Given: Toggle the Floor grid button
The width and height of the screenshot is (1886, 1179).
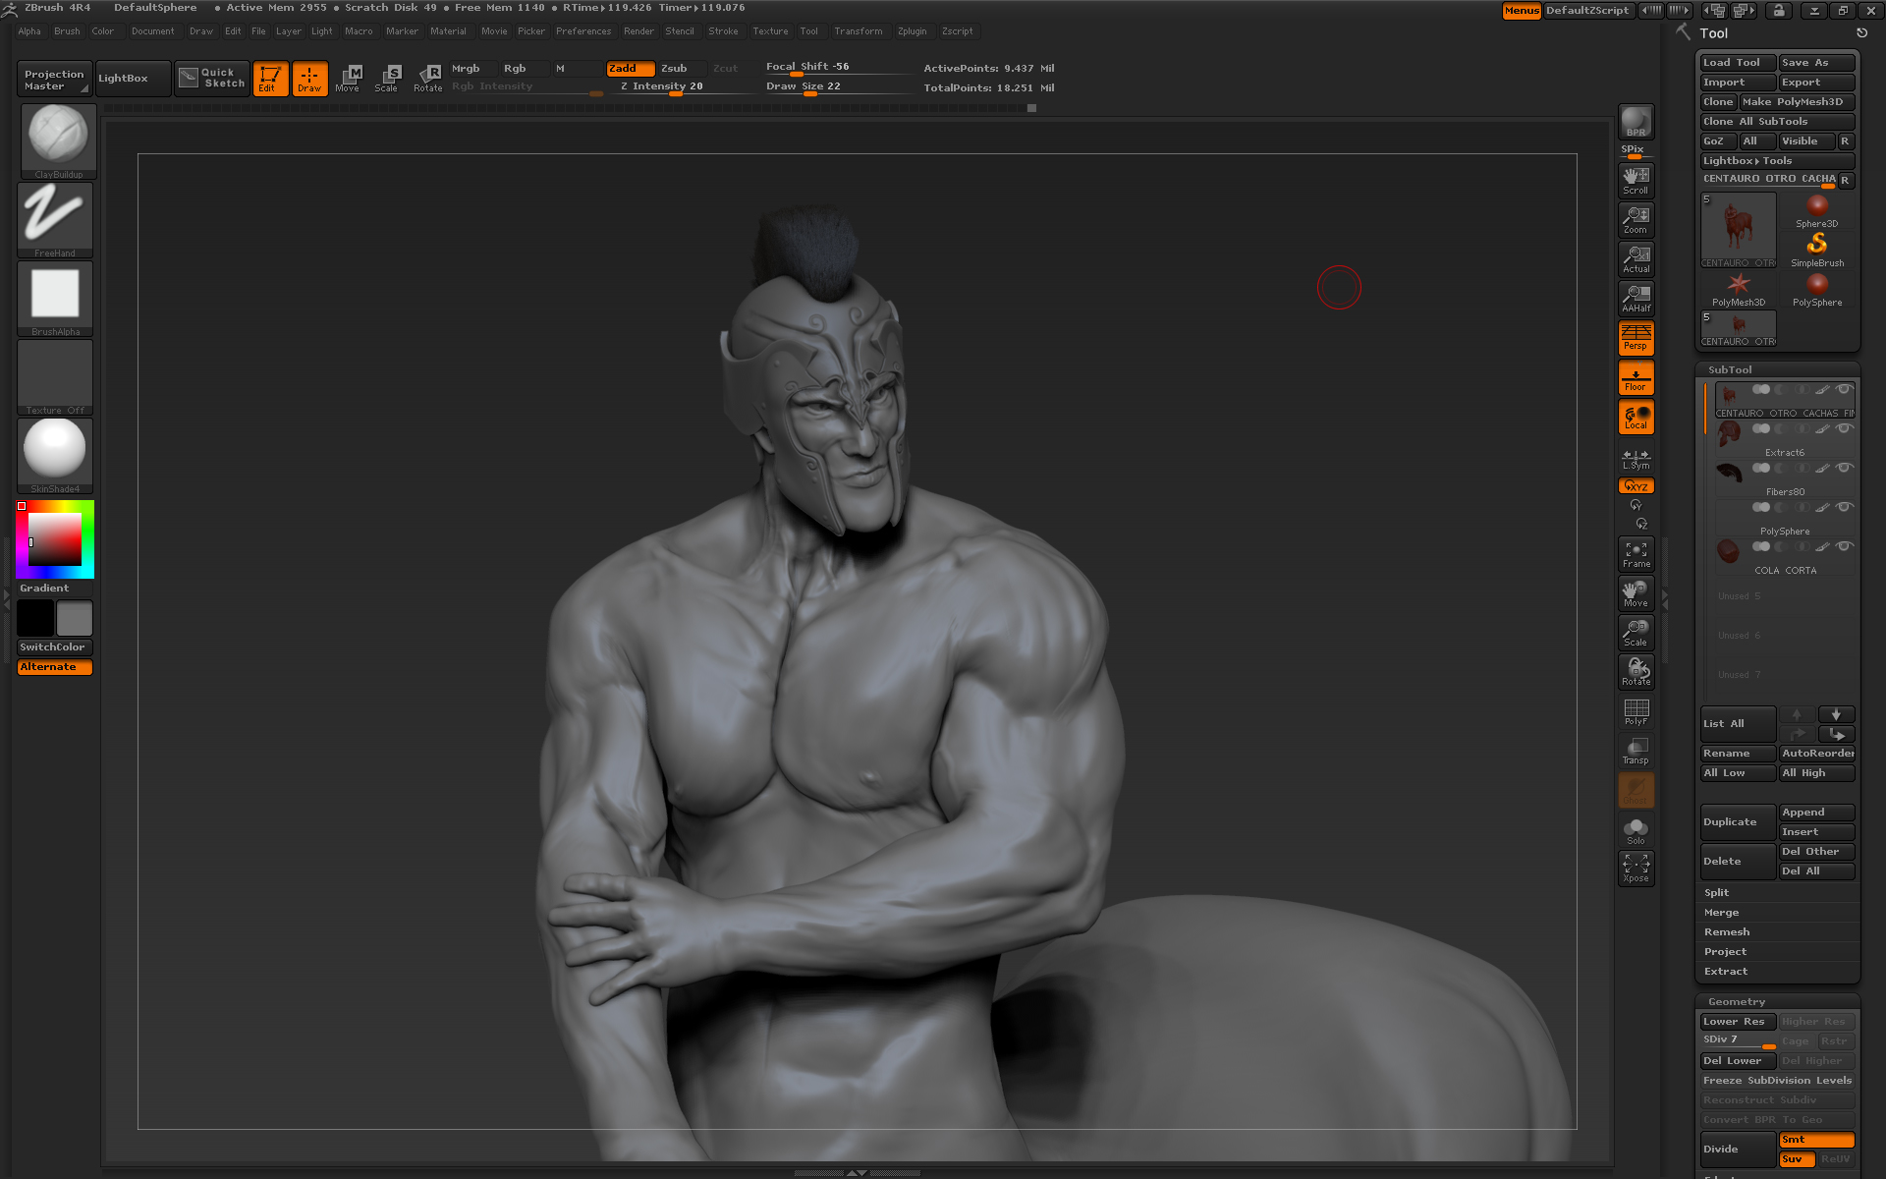Looking at the screenshot, I should 1636,378.
